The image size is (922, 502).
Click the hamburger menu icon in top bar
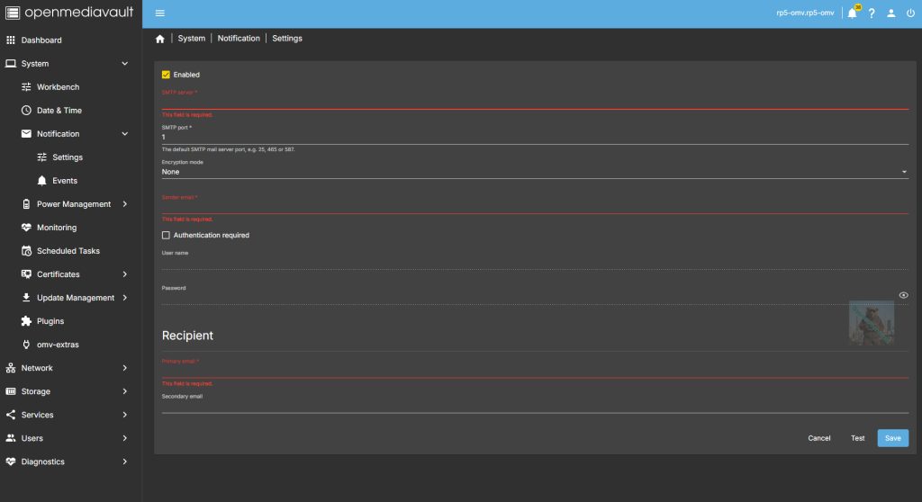pos(160,13)
